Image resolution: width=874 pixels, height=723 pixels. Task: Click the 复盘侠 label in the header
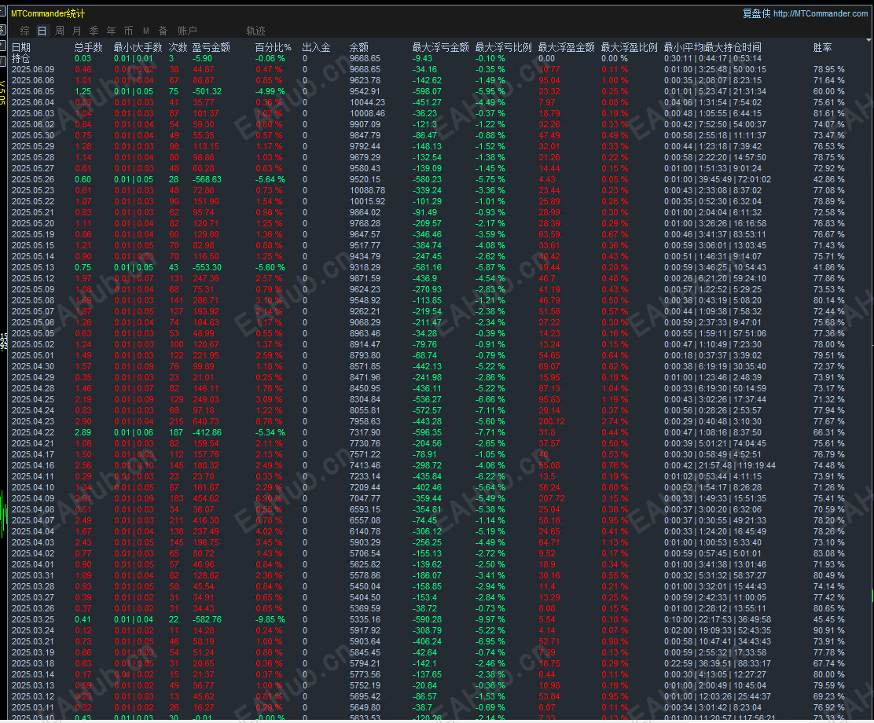point(756,13)
